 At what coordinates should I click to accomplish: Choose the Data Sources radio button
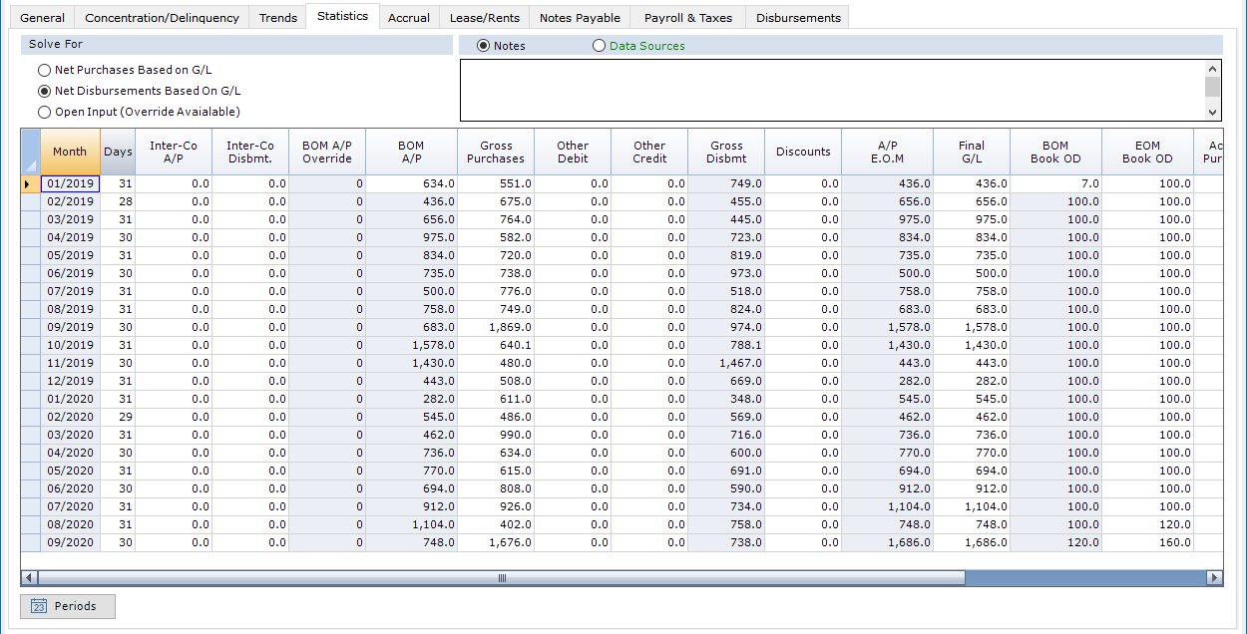click(x=599, y=46)
